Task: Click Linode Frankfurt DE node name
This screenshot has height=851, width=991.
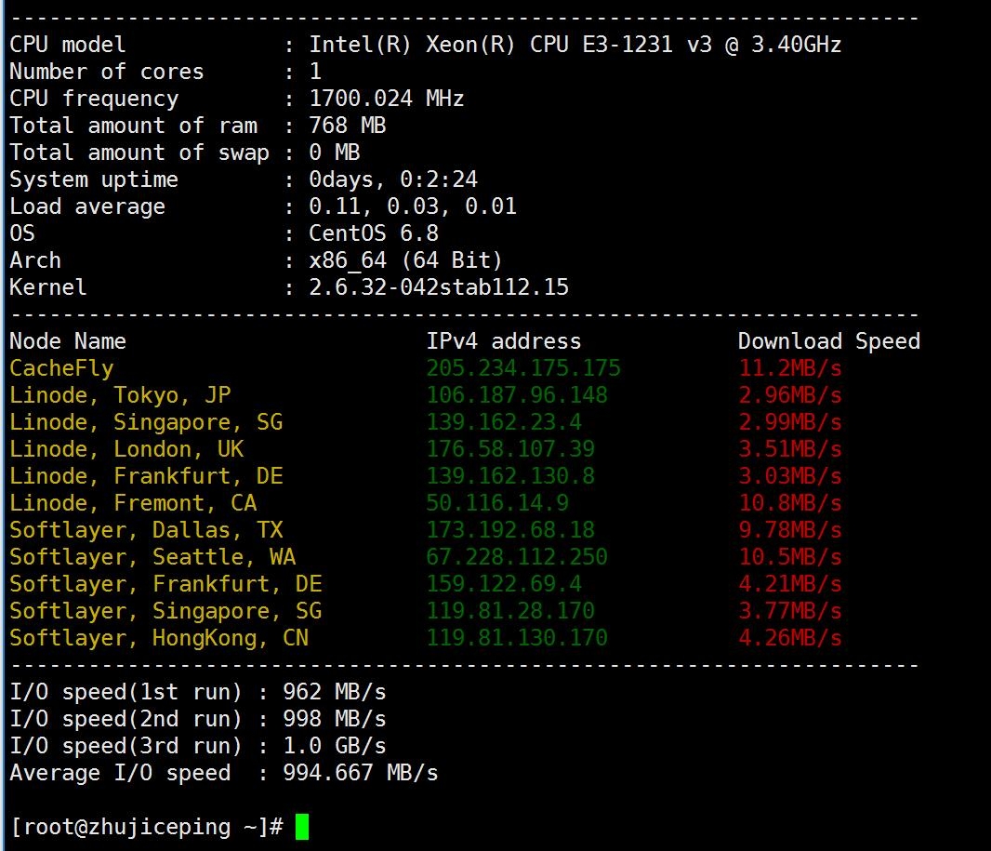Action: [146, 476]
